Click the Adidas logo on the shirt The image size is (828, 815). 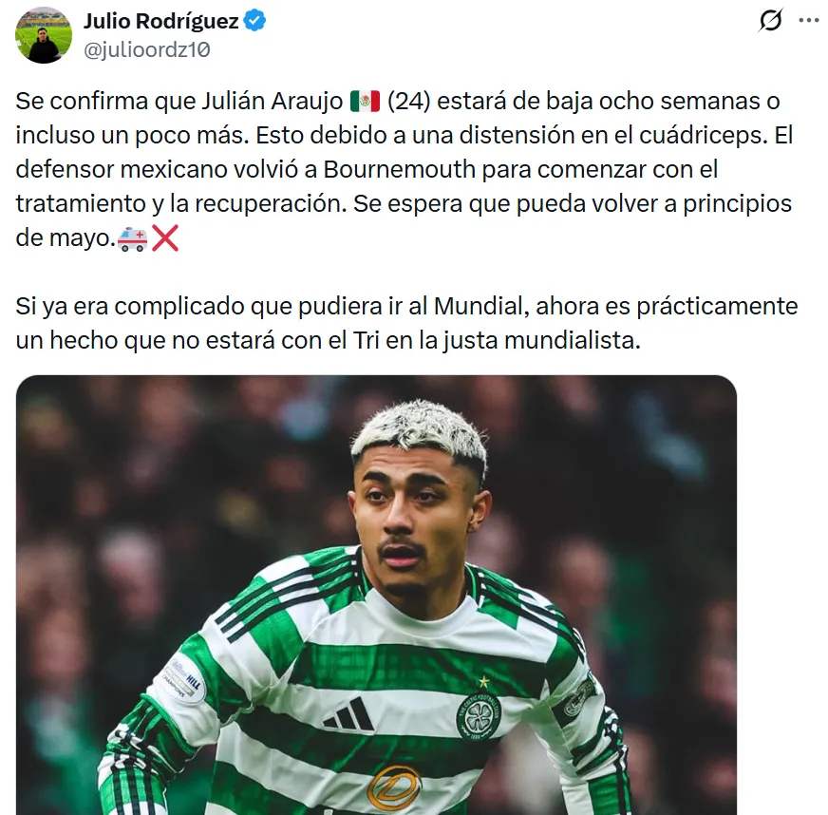pyautogui.click(x=349, y=715)
